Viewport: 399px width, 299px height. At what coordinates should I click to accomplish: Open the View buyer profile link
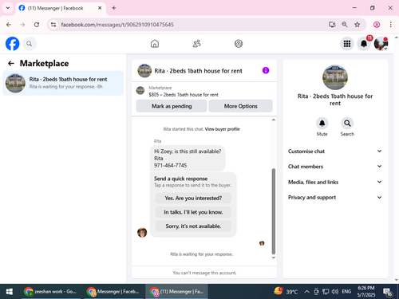click(x=222, y=129)
